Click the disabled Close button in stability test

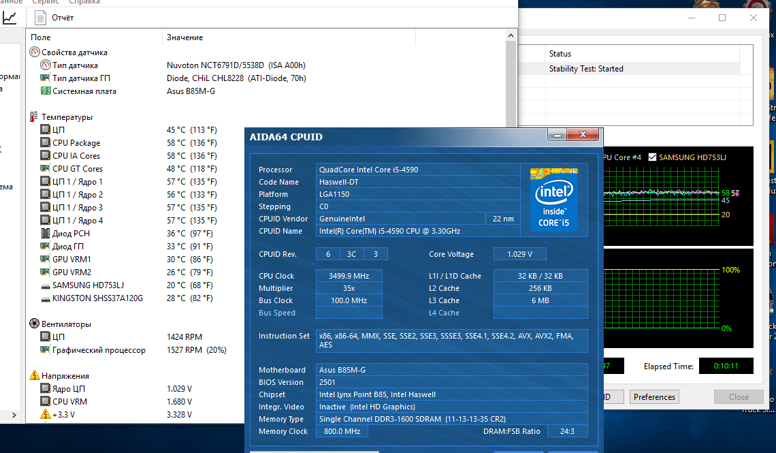tap(739, 397)
